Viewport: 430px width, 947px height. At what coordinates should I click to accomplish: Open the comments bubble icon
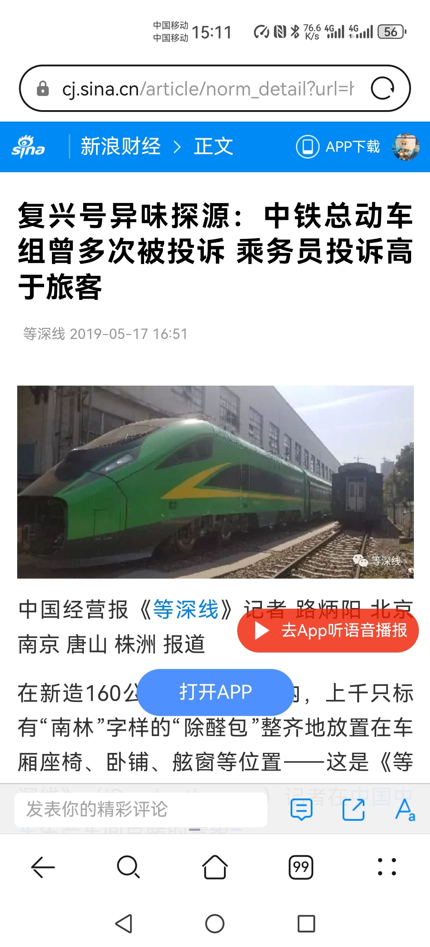click(x=301, y=810)
